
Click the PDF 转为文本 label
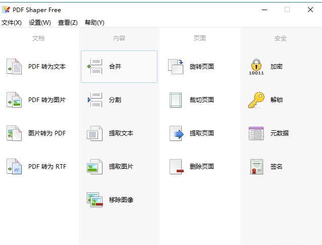47,66
